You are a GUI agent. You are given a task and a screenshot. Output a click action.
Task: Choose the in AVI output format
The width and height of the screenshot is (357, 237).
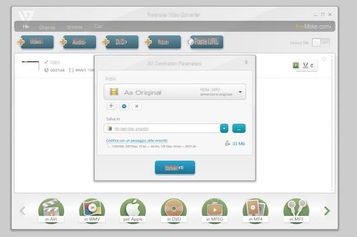(x=51, y=211)
